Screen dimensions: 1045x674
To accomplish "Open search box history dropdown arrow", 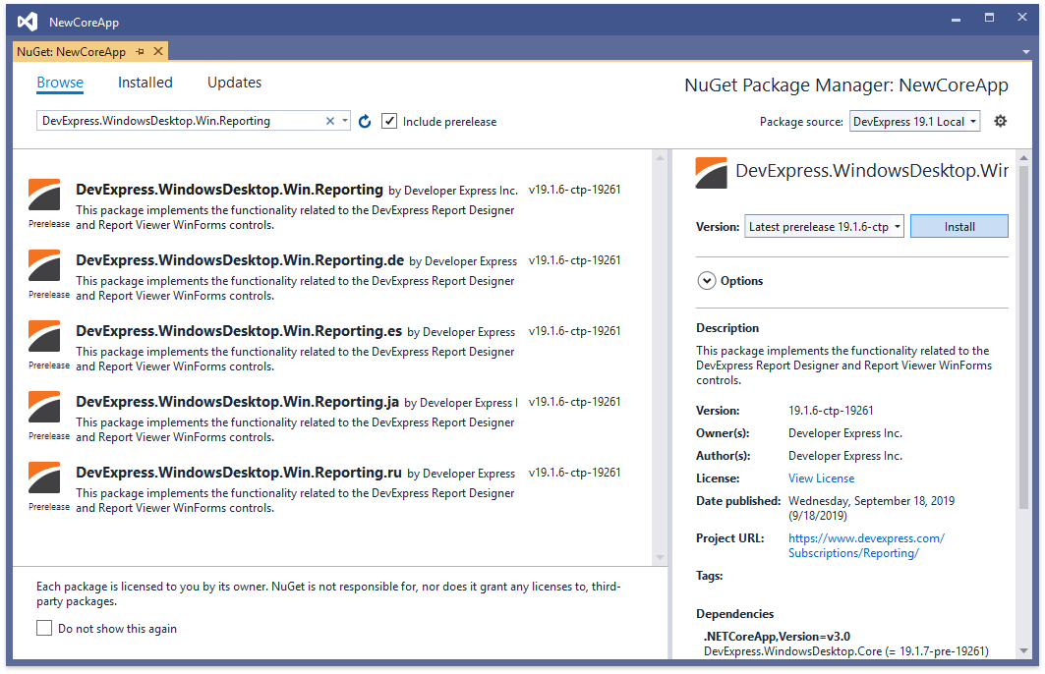I will [344, 122].
